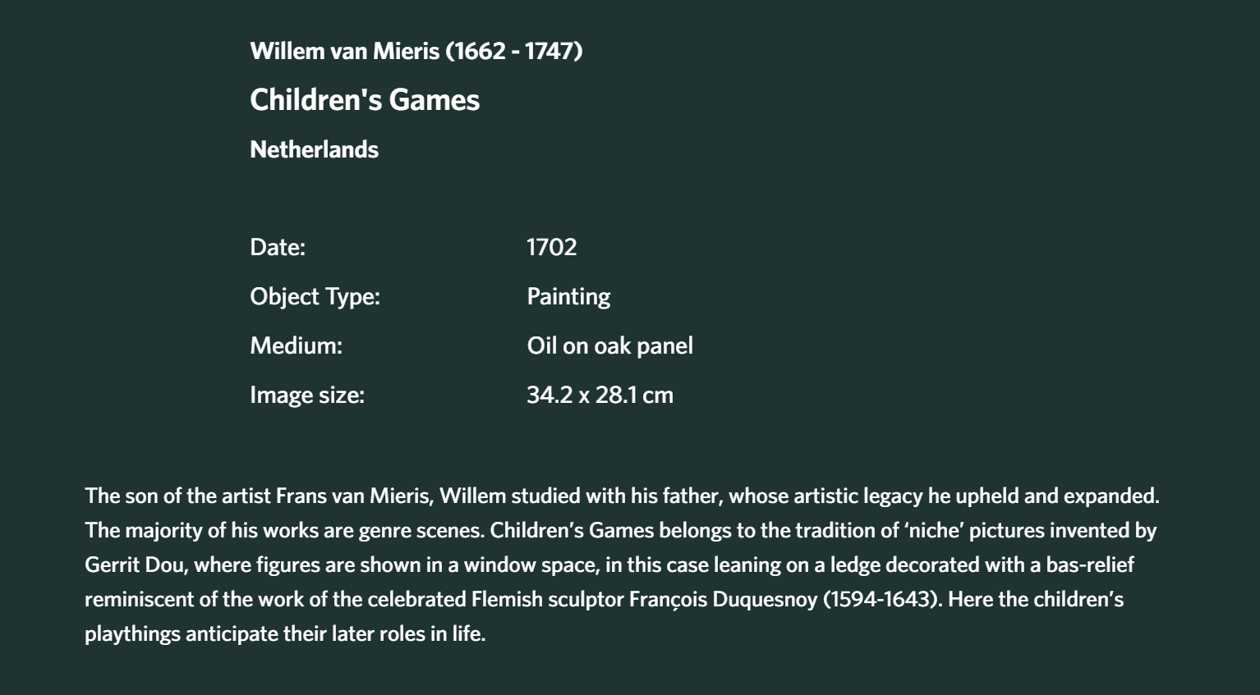1260x695 pixels.
Task: Click the artist name Willem van Mieris
Action: tap(345, 51)
